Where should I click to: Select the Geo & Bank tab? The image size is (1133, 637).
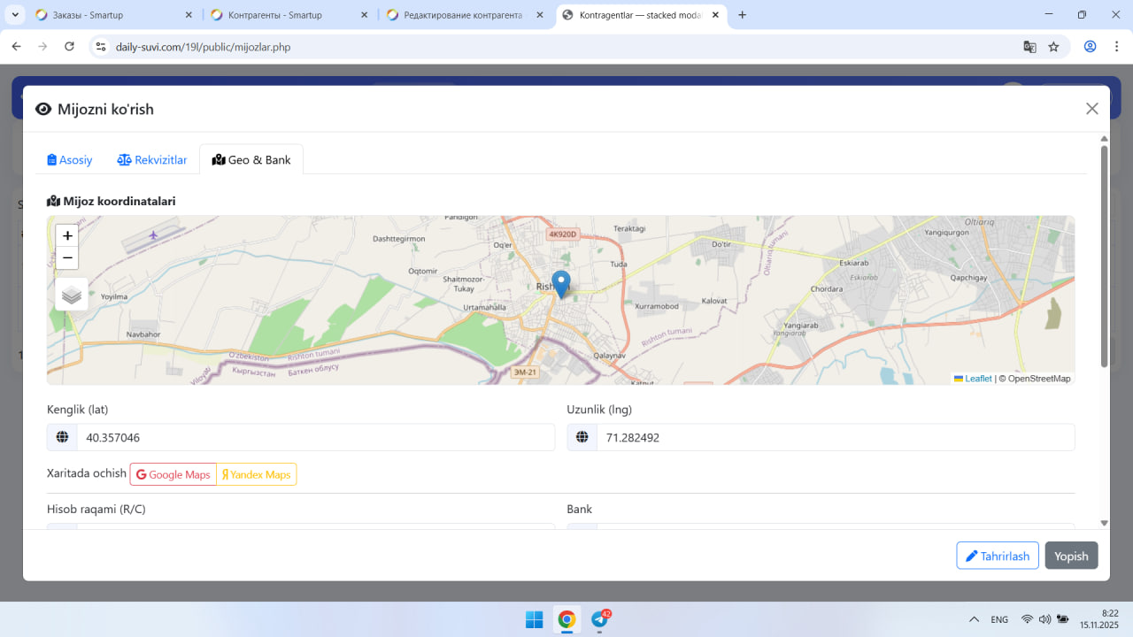tap(251, 160)
